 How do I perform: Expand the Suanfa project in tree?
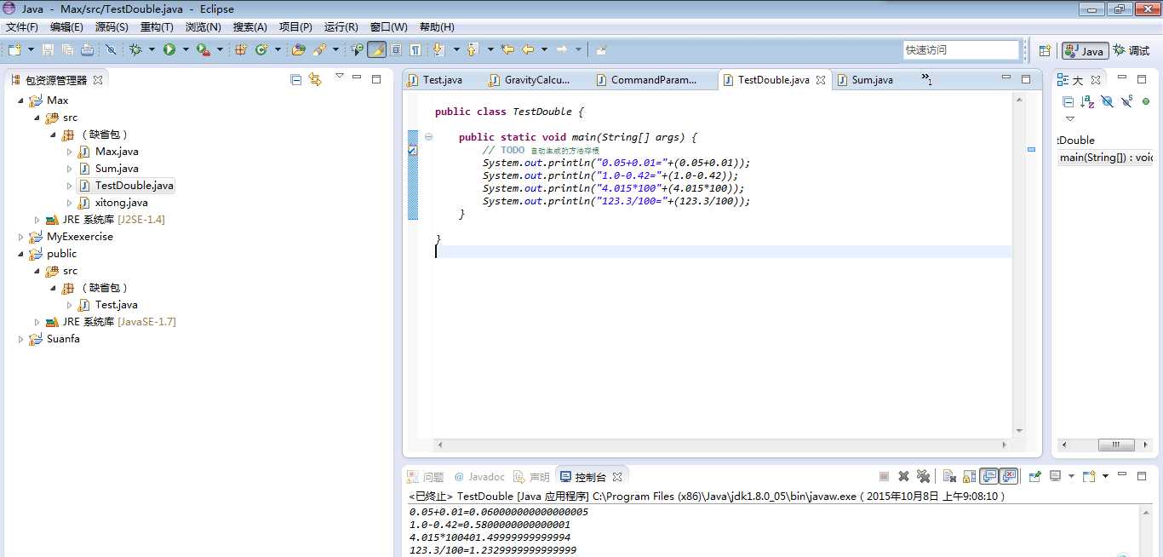coord(21,339)
